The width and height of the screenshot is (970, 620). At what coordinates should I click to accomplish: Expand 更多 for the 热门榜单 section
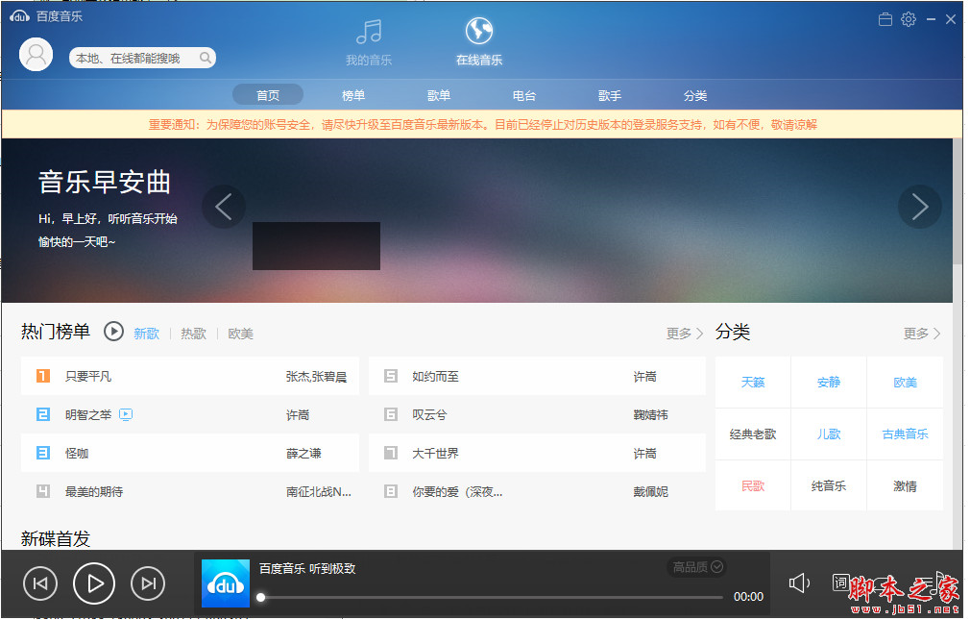[x=684, y=334]
